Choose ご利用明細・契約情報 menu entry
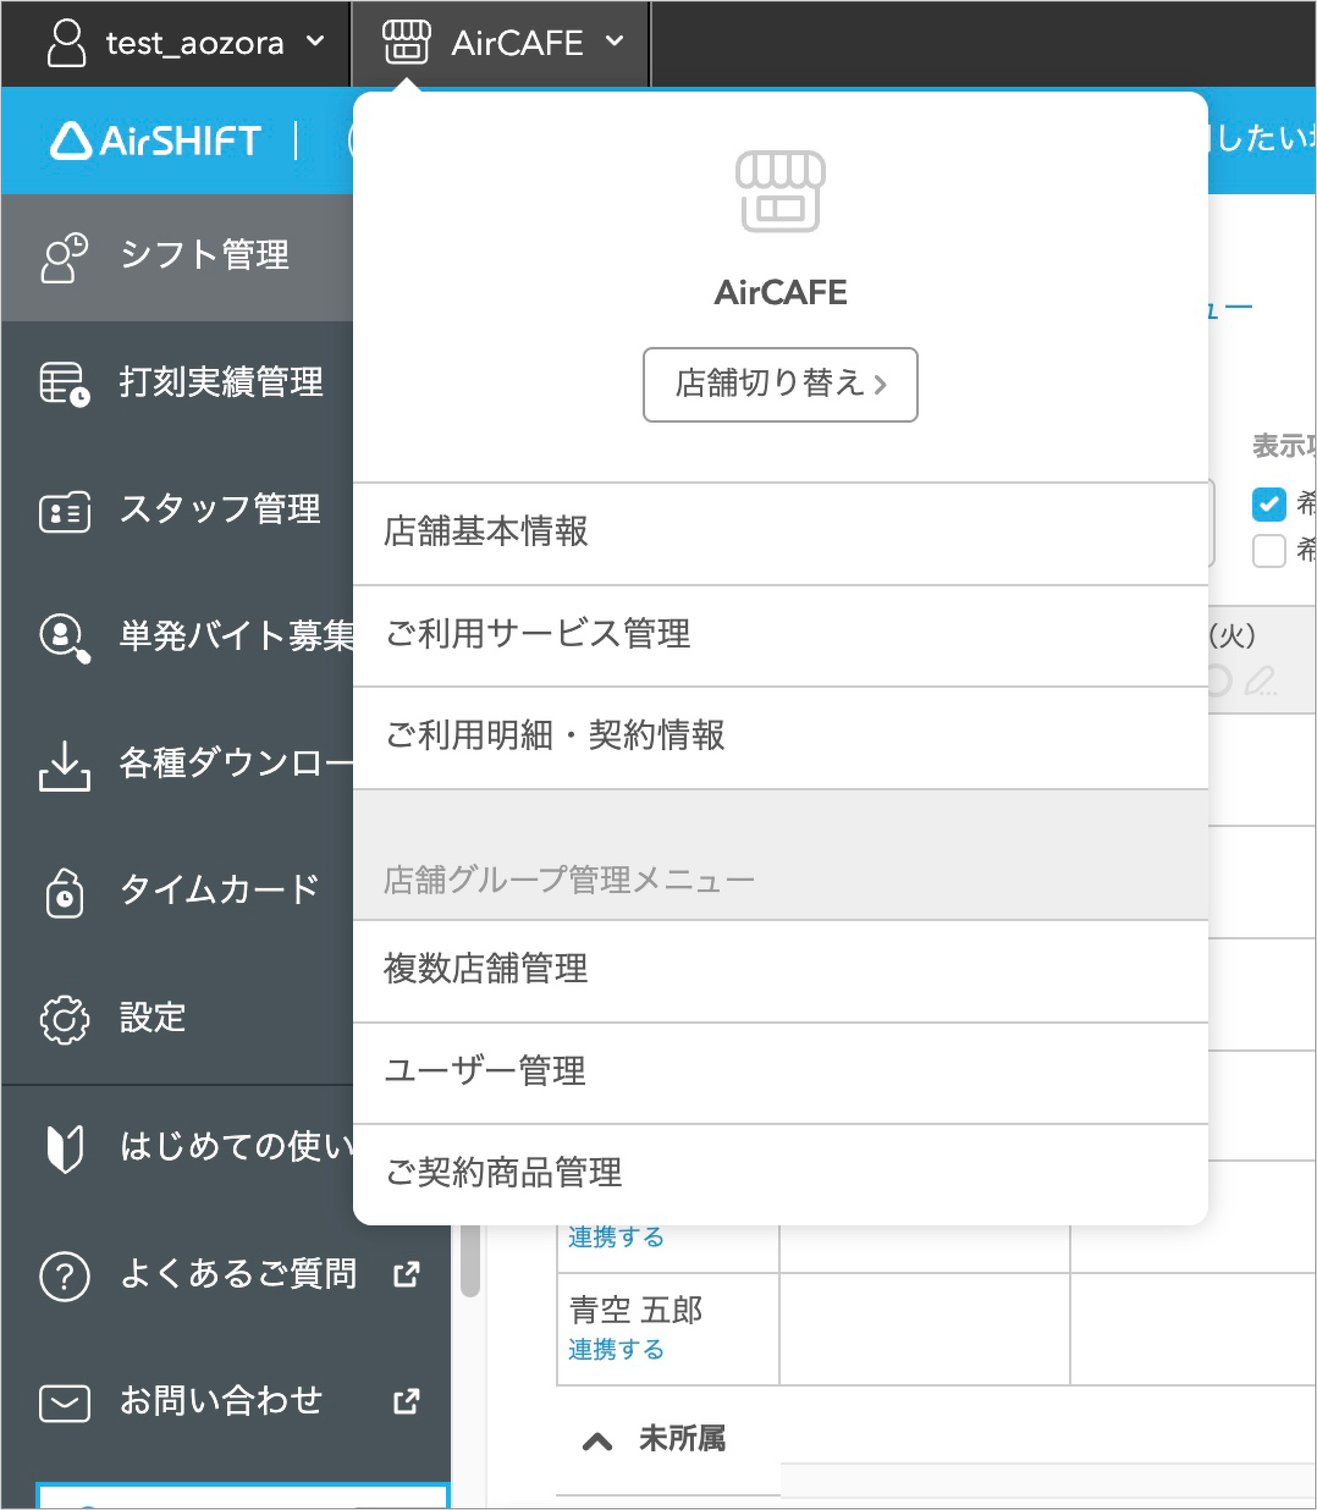Viewport: 1317px width, 1510px height. (x=780, y=738)
